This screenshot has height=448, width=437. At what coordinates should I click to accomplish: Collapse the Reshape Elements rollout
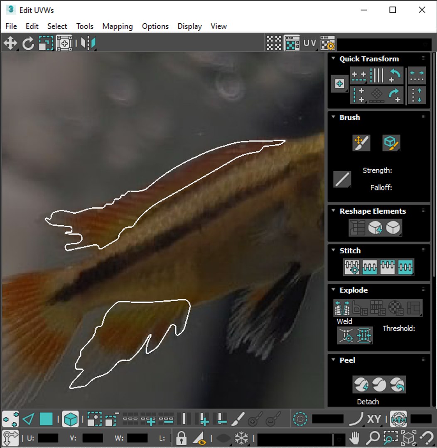coord(333,211)
